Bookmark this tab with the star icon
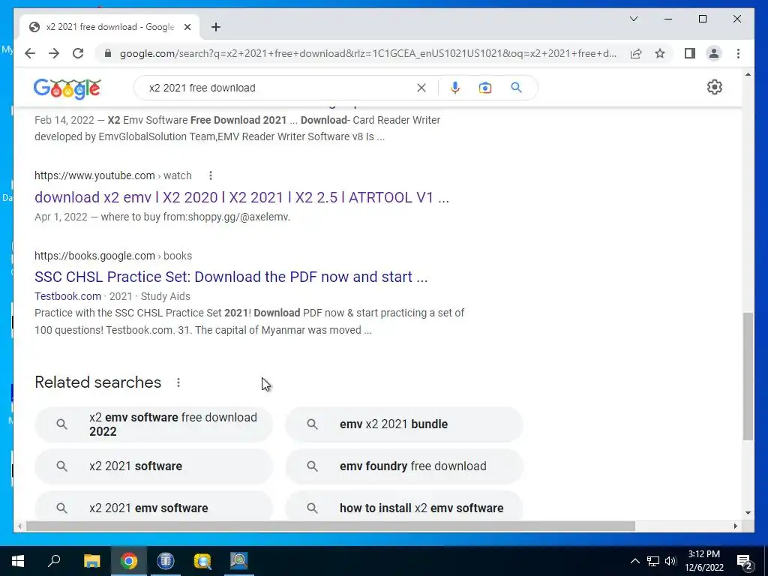The height and width of the screenshot is (576, 768). pyautogui.click(x=660, y=53)
